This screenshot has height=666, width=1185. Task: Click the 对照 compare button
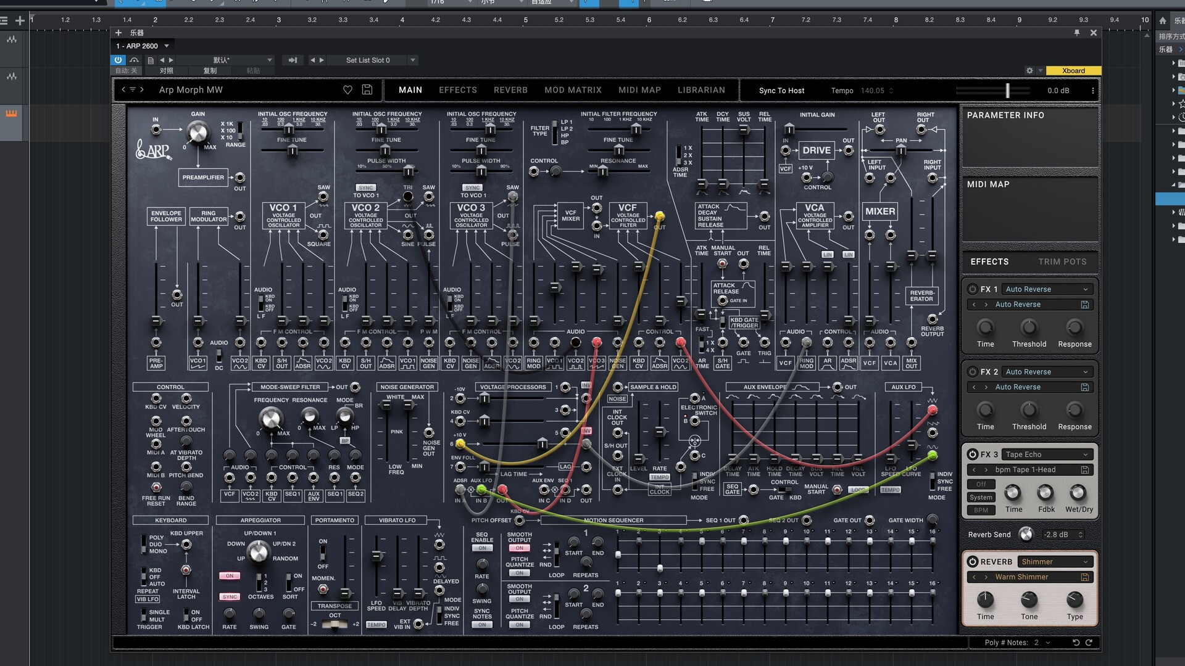click(x=167, y=71)
